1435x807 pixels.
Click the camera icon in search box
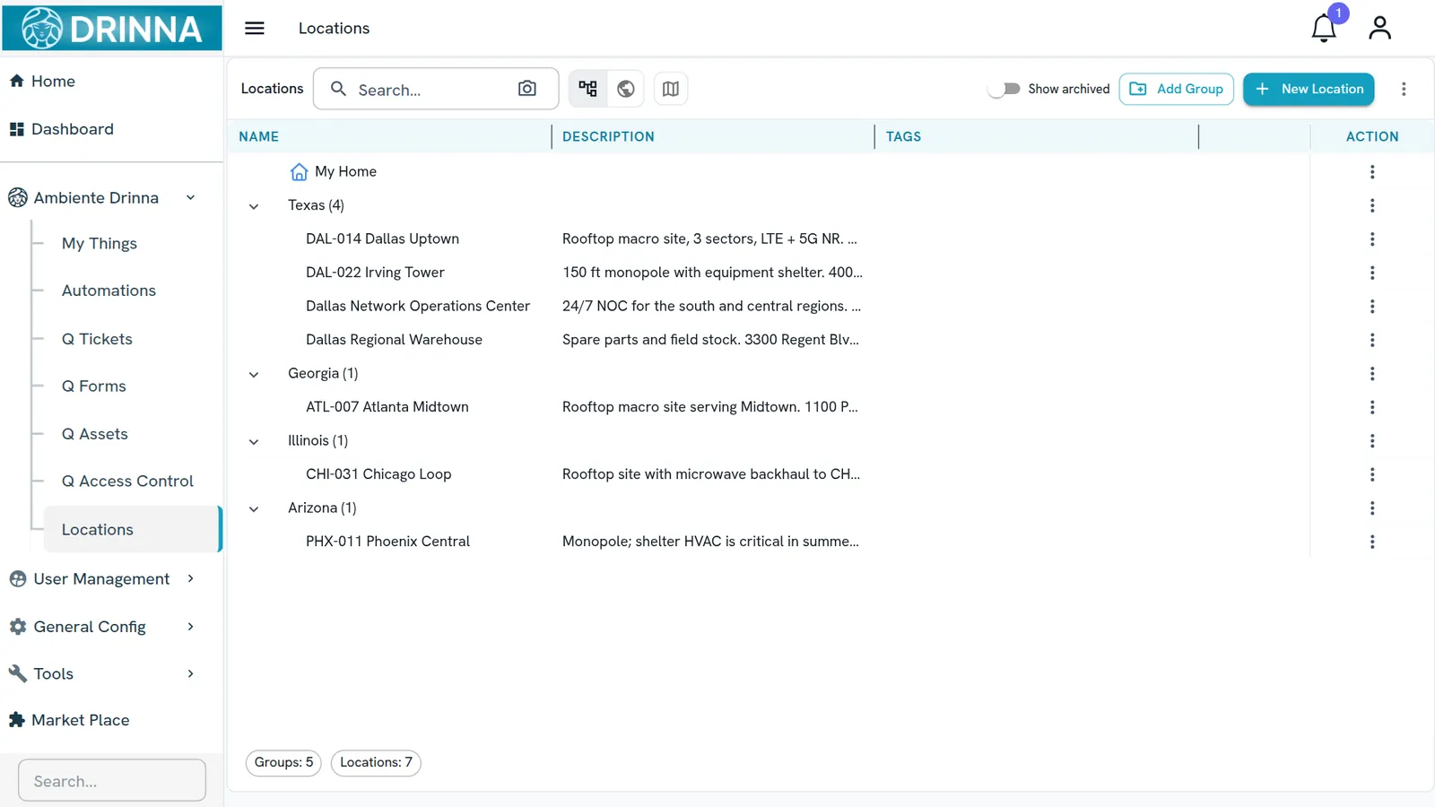point(527,89)
